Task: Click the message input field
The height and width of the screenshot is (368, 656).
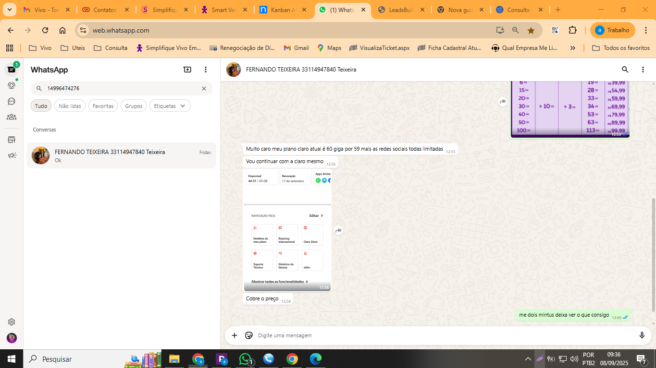Action: pos(442,335)
